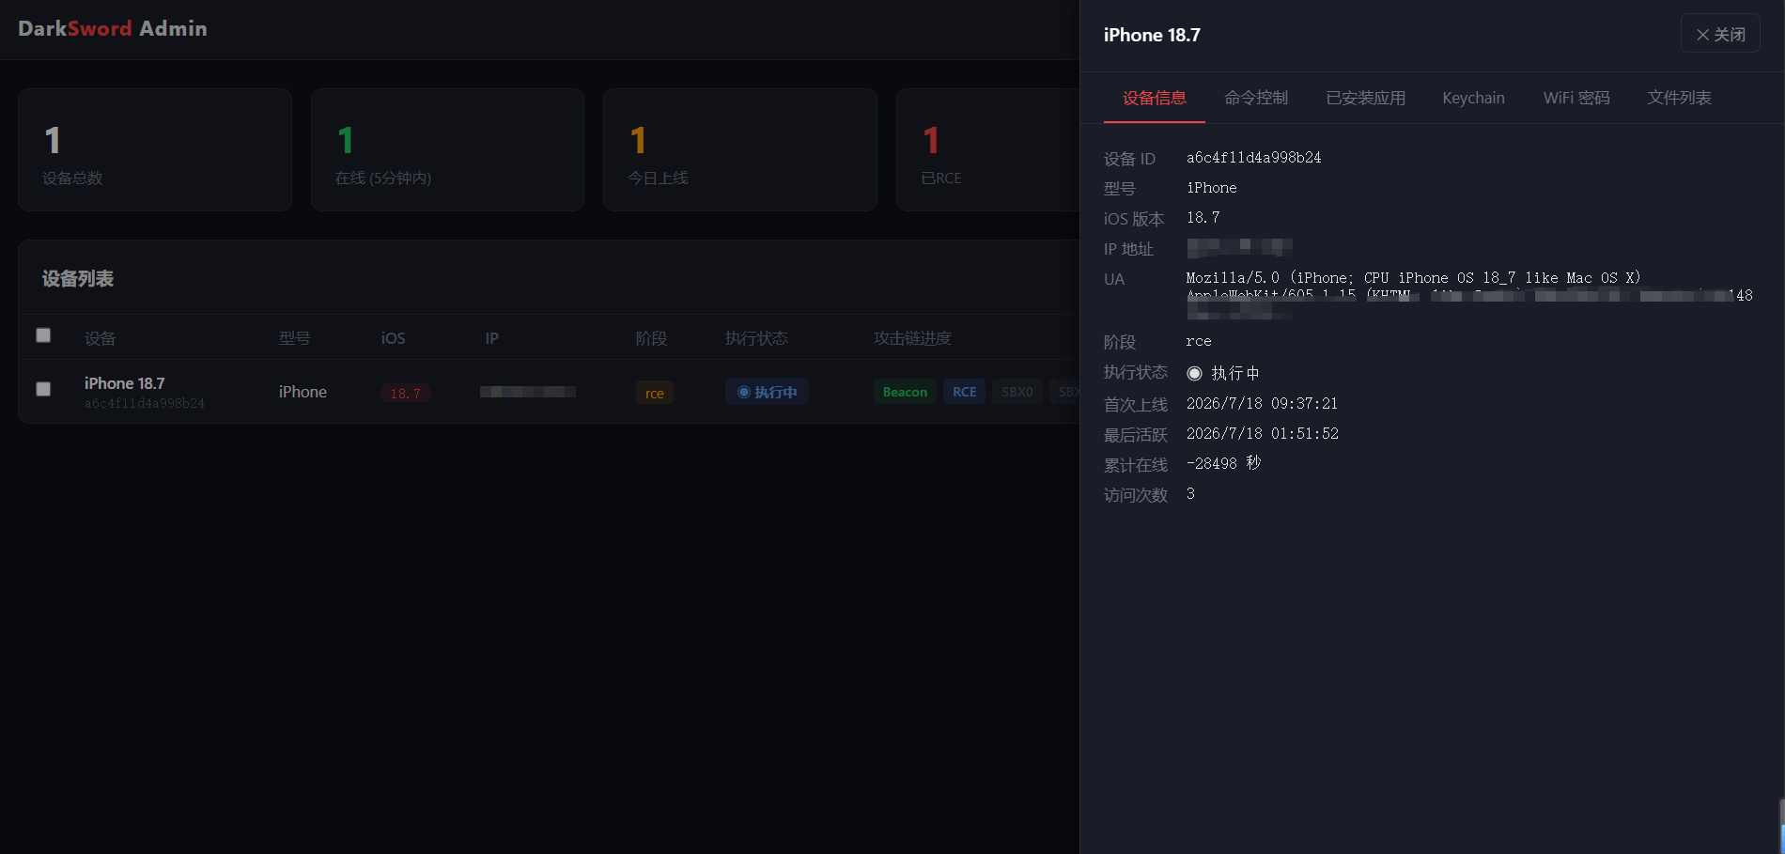
Task: Click the 设备总数 stat card
Action: coord(155,149)
